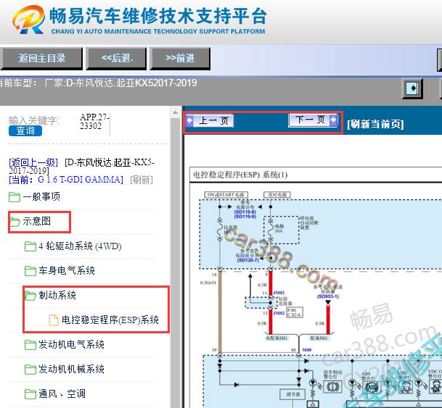The height and width of the screenshot is (408, 442).
Task: Click folder icon beside 发动机机械系统
Action: tap(30, 370)
